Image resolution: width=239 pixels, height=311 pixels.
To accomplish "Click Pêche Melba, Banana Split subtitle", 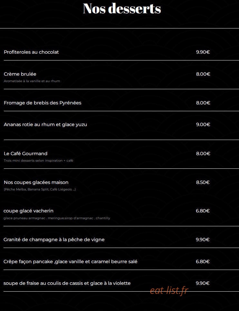I will [x=40, y=189].
